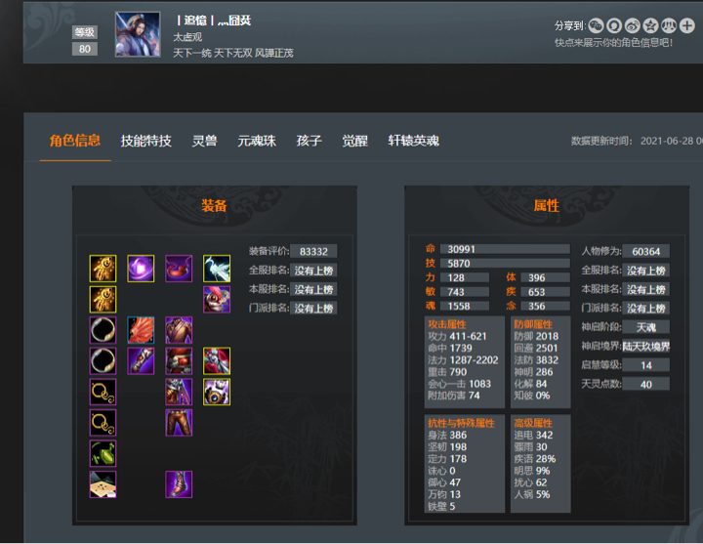Click the white crane equipment icon
703x544 pixels.
217,269
